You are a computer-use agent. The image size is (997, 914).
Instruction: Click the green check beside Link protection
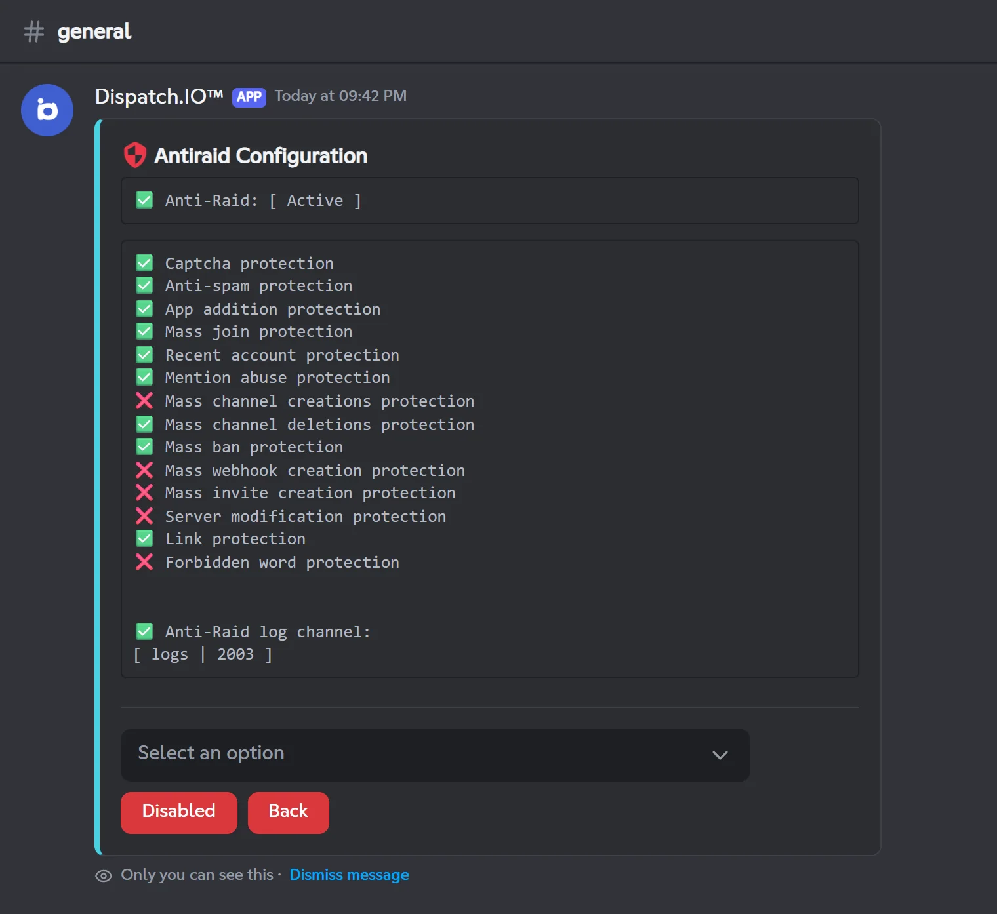click(x=144, y=538)
